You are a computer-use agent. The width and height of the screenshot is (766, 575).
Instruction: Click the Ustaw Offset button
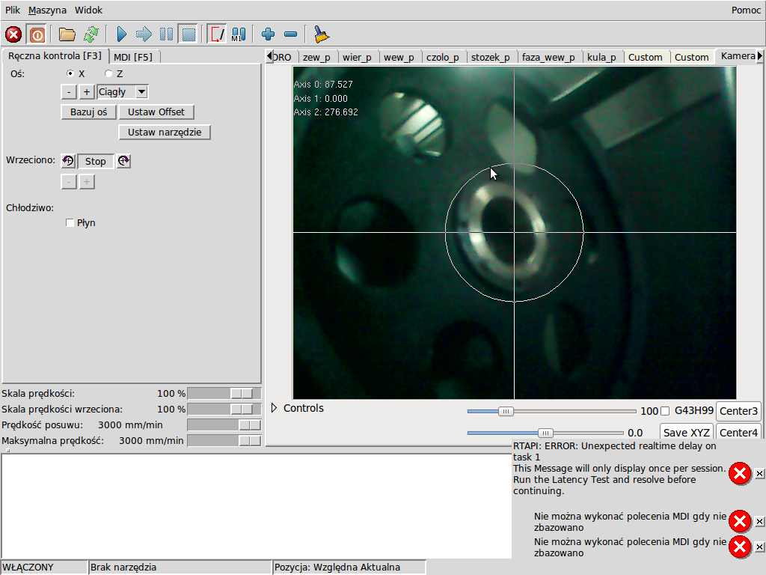click(156, 112)
